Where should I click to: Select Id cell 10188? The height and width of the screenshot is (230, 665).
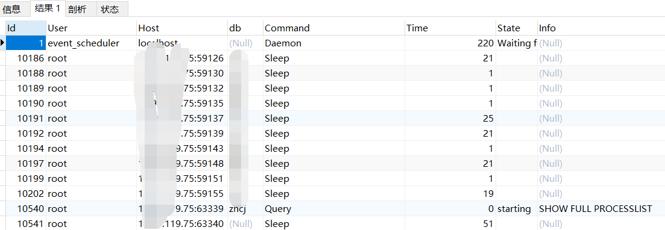pyautogui.click(x=26, y=73)
